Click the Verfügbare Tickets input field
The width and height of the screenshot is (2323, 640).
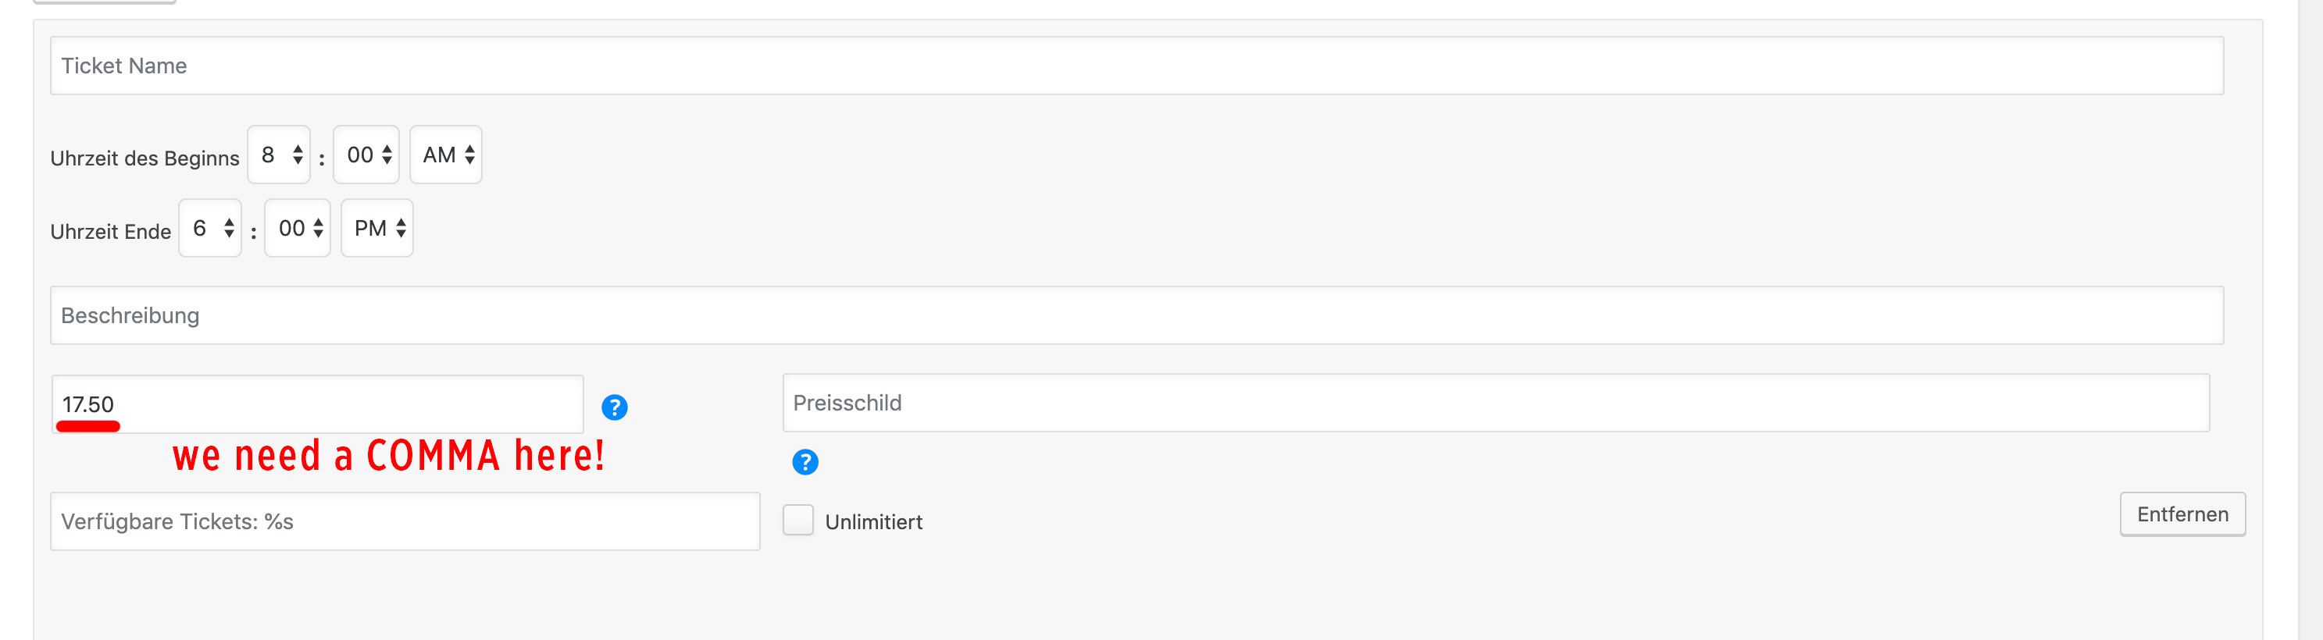click(x=405, y=521)
